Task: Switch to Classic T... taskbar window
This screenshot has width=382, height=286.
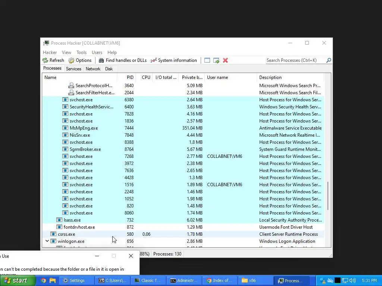Action: 148,280
